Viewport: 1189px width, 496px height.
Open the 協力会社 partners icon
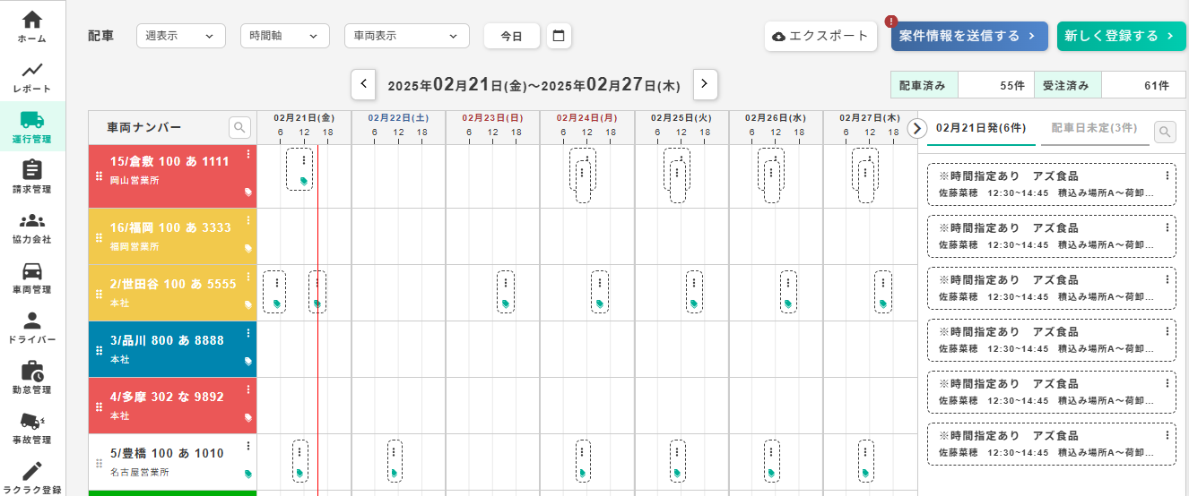[32, 220]
